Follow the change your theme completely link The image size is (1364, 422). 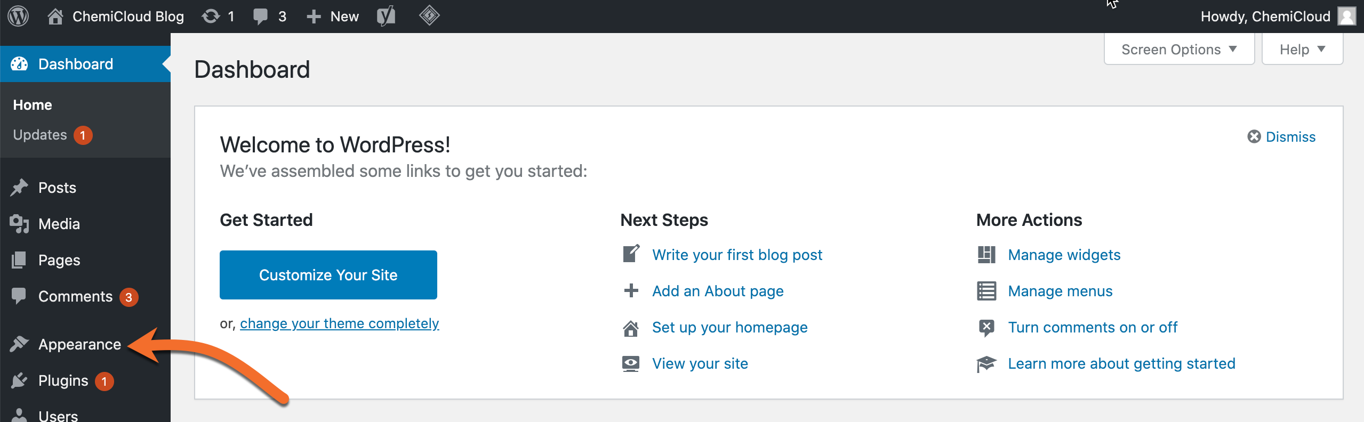339,323
